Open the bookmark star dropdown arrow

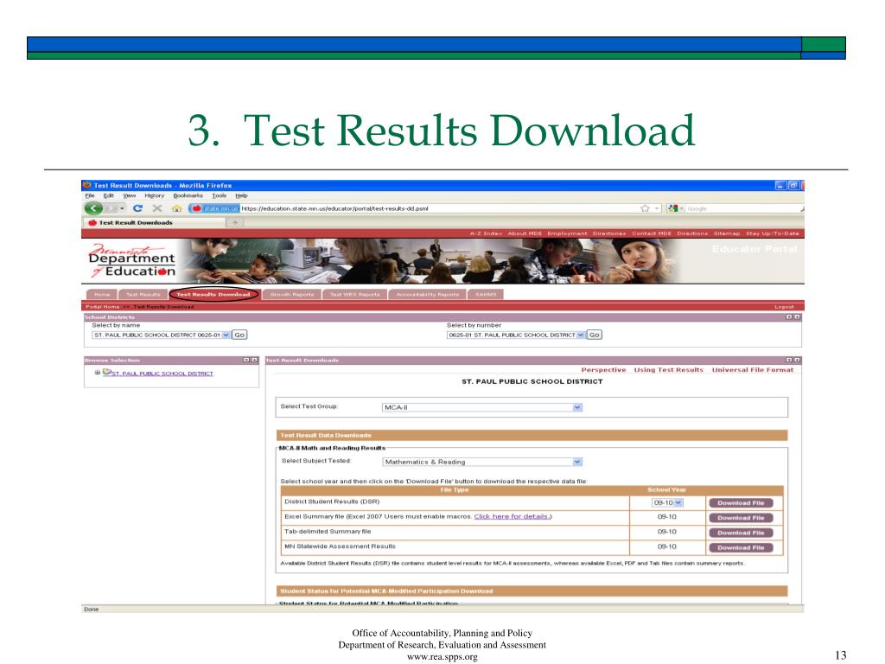[657, 208]
